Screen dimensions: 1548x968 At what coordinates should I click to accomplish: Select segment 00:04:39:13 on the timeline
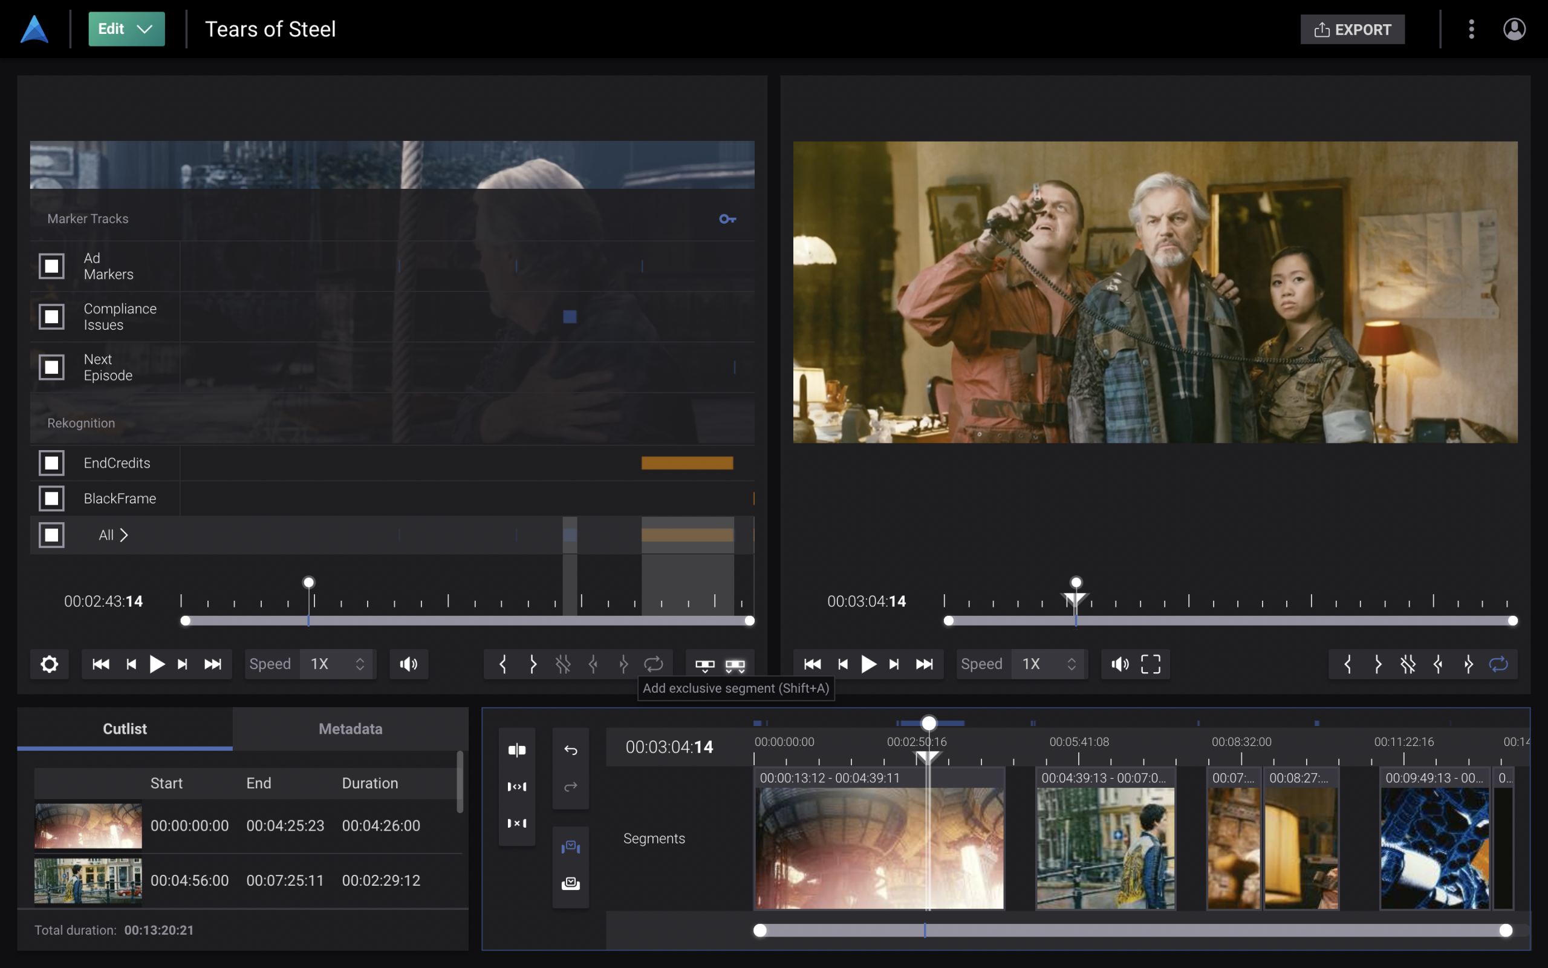pyautogui.click(x=1105, y=838)
